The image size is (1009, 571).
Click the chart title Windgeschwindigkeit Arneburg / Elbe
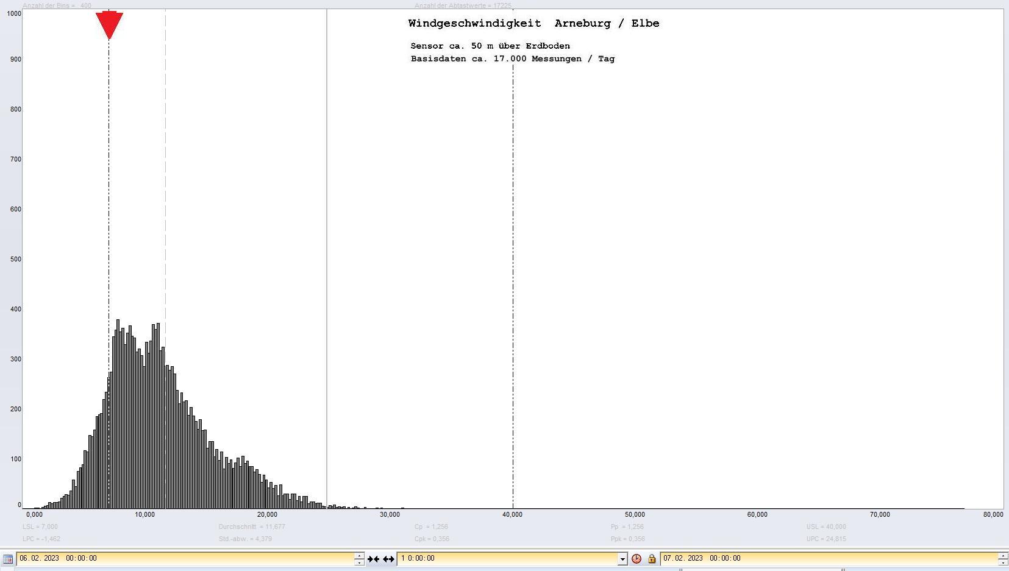coord(533,24)
